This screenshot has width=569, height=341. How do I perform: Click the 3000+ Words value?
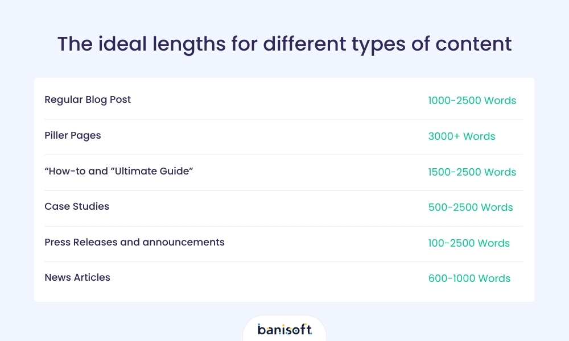coord(461,136)
